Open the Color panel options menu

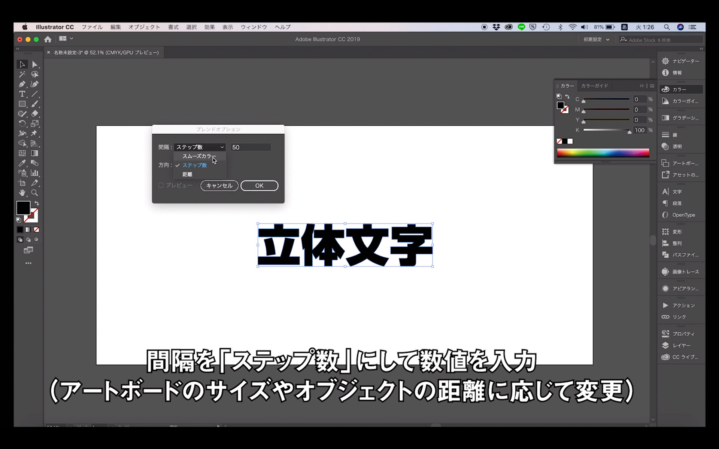click(x=652, y=86)
